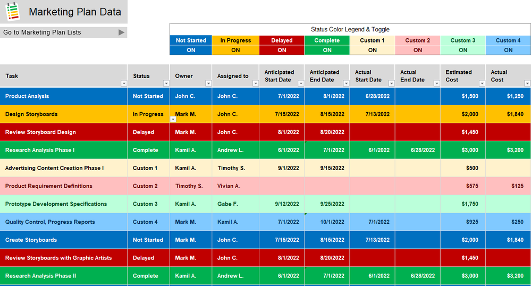The height and width of the screenshot is (286, 531).
Task: Click the $1,750 estimated cost cell
Action: pyautogui.click(x=463, y=204)
